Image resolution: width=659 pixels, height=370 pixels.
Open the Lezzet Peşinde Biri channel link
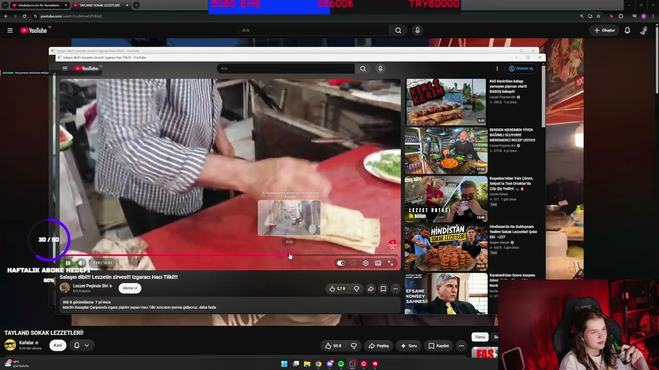click(x=91, y=286)
